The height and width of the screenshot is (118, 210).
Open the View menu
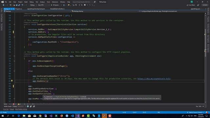point(14,2)
